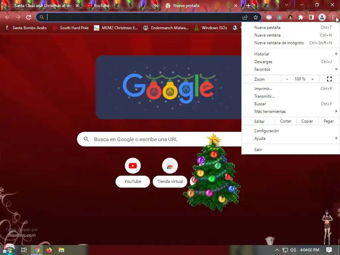Toggle fullscreen mode icon

329,79
